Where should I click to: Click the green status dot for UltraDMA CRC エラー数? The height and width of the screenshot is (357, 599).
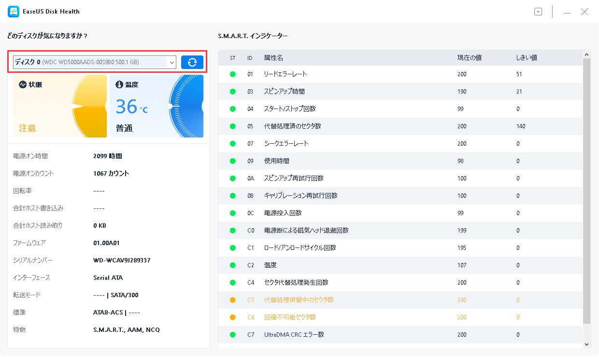click(233, 335)
